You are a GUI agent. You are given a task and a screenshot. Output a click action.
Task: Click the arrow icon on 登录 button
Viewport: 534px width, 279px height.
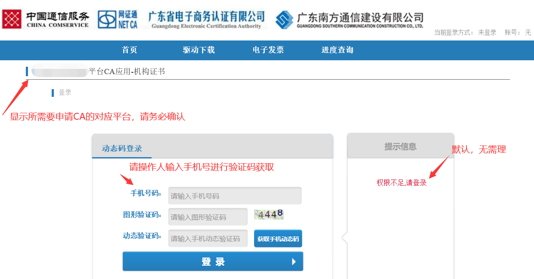click(x=294, y=261)
